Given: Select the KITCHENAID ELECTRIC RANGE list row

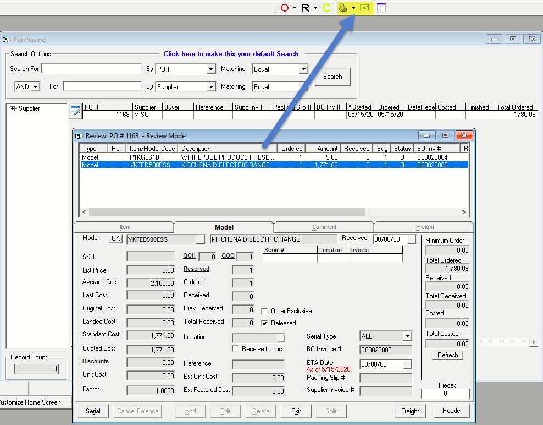Looking at the screenshot, I should [274, 165].
